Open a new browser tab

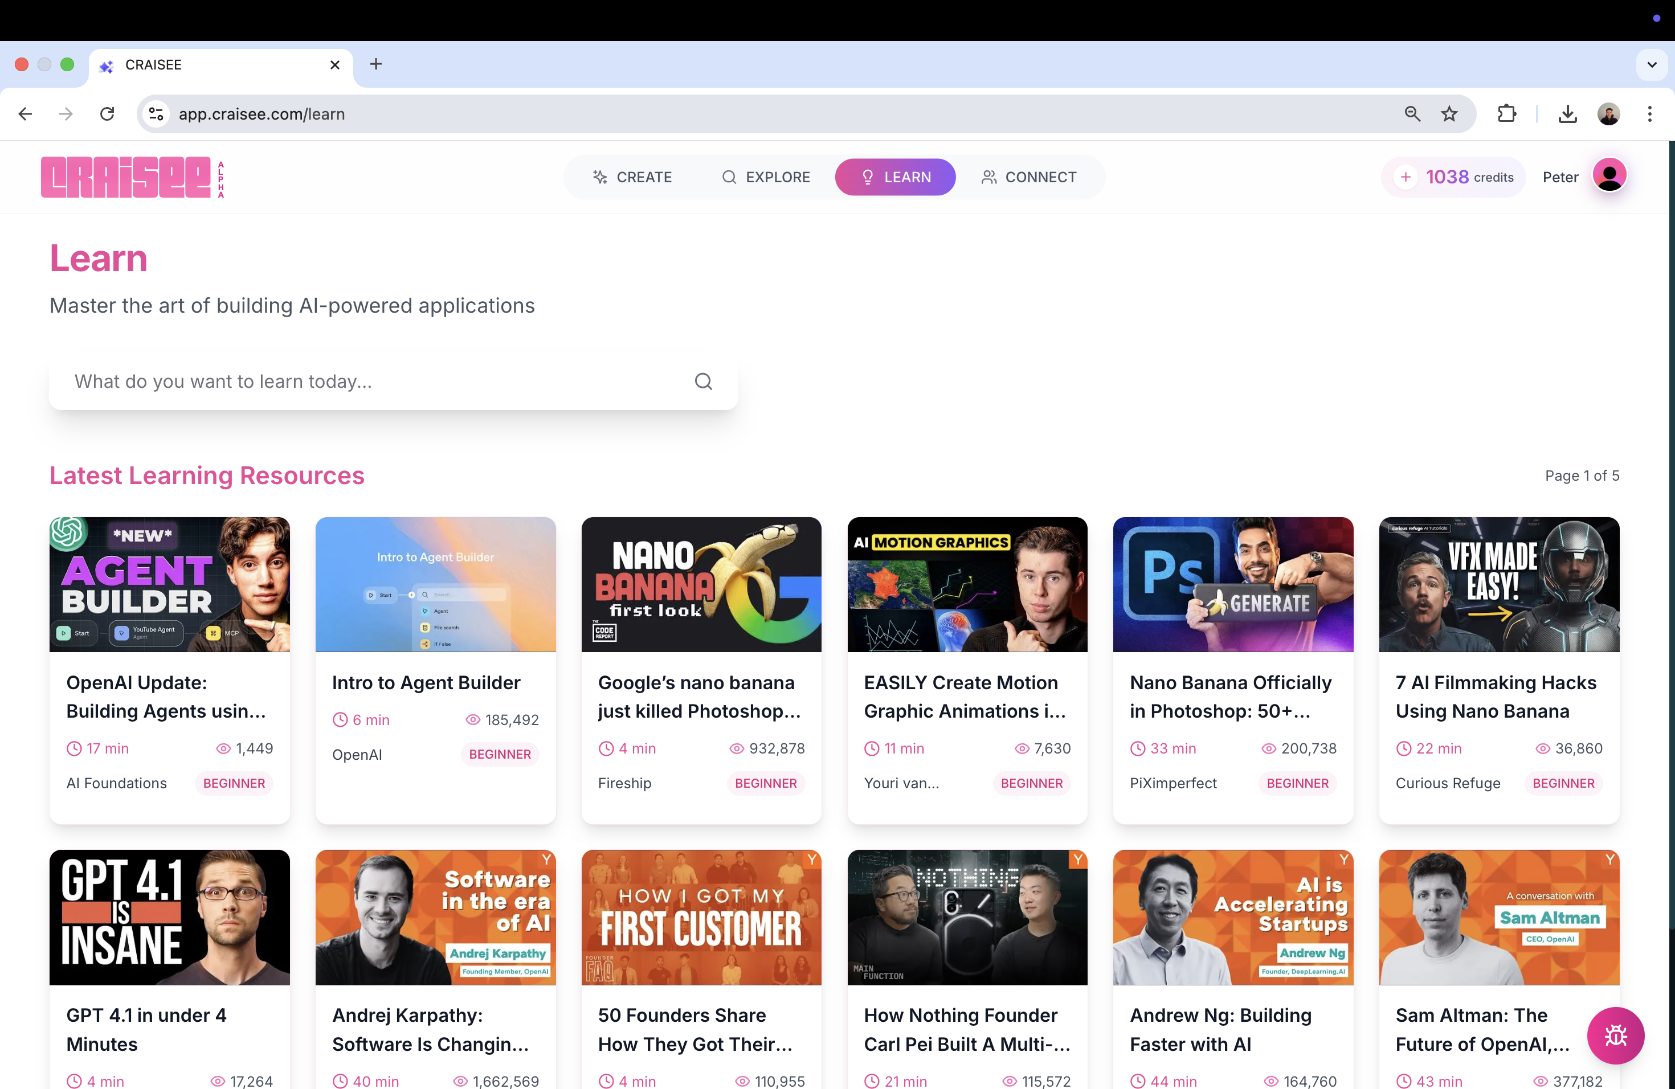coord(376,65)
